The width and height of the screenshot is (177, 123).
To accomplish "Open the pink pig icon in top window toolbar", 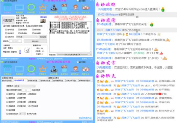I will coord(86,8).
